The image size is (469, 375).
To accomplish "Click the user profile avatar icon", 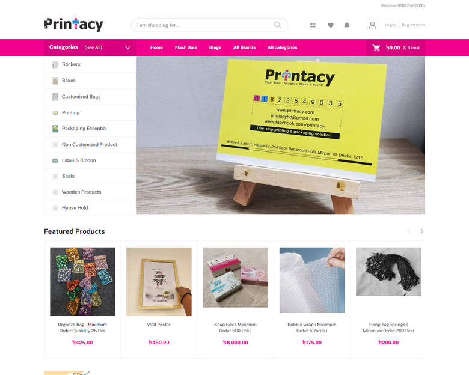I will point(372,25).
